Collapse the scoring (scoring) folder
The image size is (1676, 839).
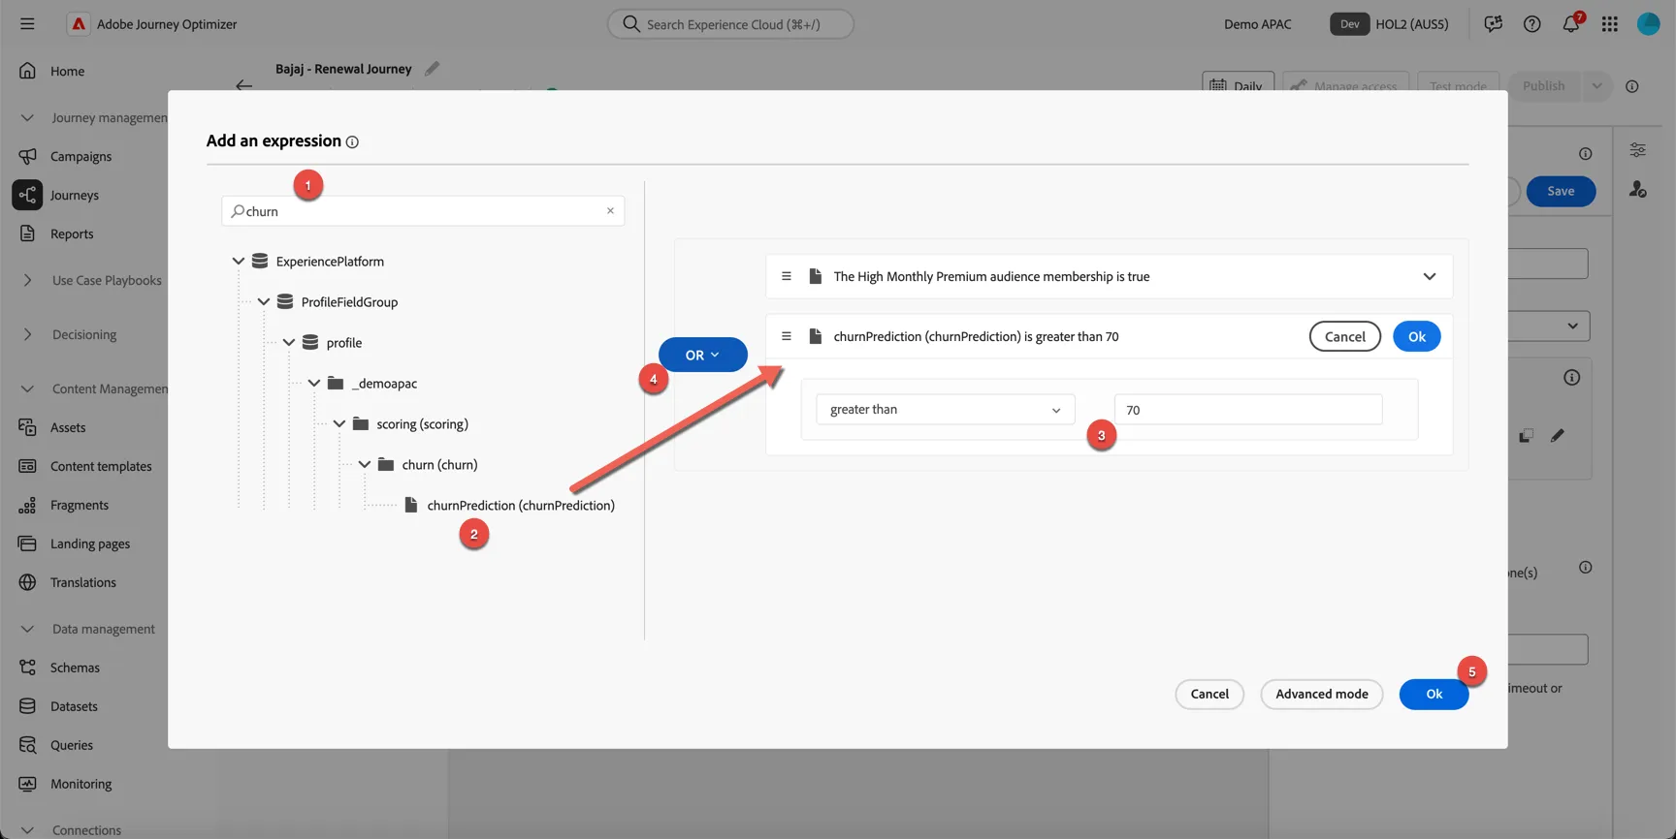tap(338, 424)
